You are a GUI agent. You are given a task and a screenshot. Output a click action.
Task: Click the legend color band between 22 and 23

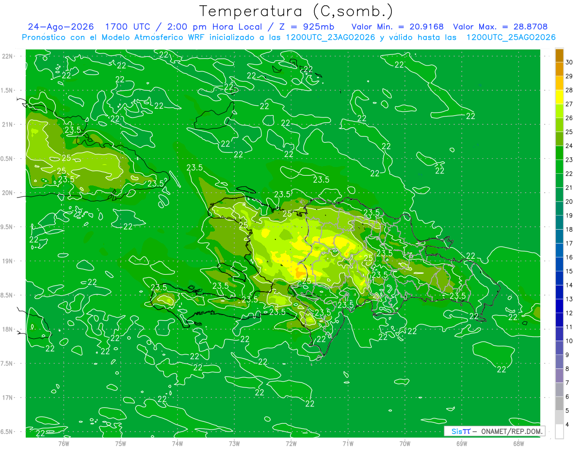tap(559, 167)
